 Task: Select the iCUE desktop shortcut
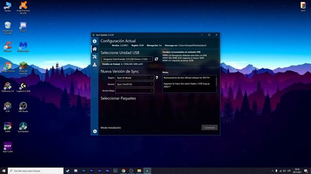pyautogui.click(x=8, y=107)
